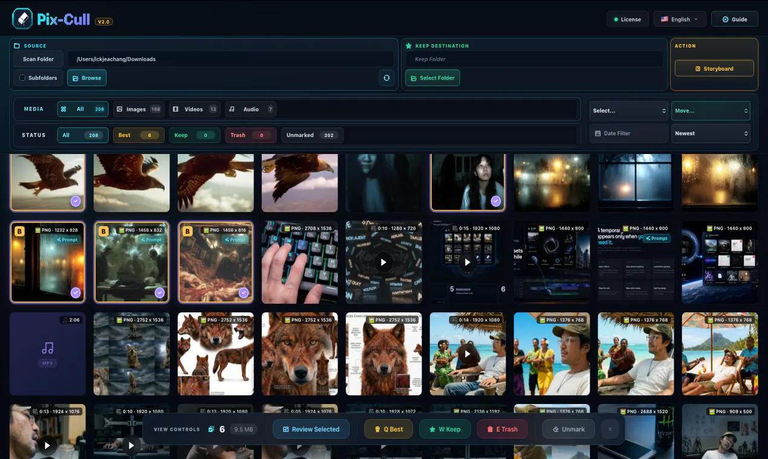Click the Source folder header icon
Screen dimensions: 768x459
pos(17,46)
